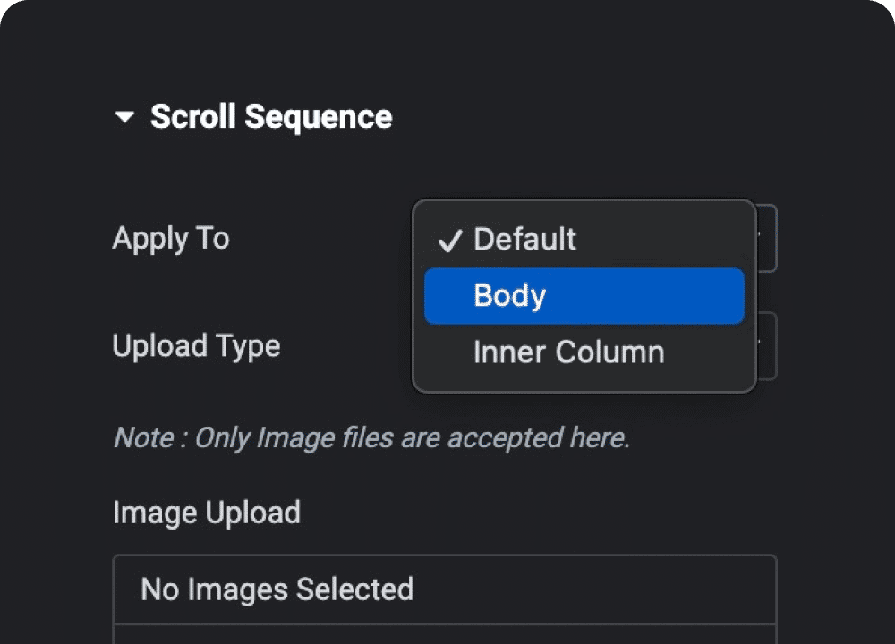Pick the Inner Column option
The height and width of the screenshot is (644, 895).
tap(568, 352)
